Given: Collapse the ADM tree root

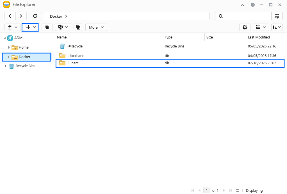Looking at the screenshot, I should (x=5, y=38).
